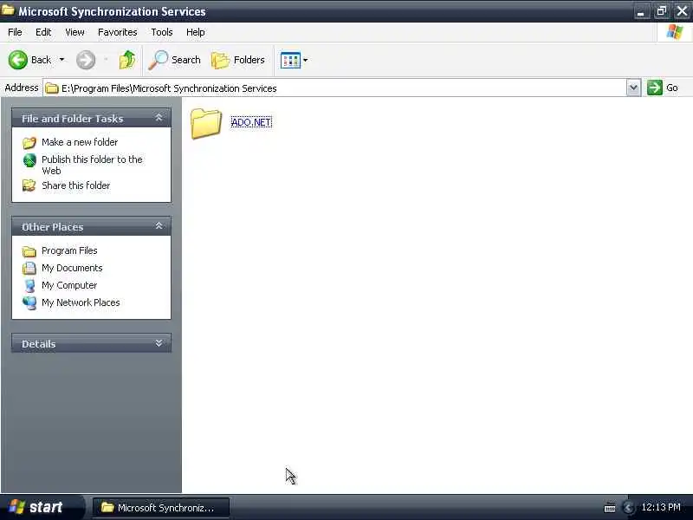Select the ADO.NET folder icon
Viewport: 693px width, 520px height.
[x=205, y=123]
